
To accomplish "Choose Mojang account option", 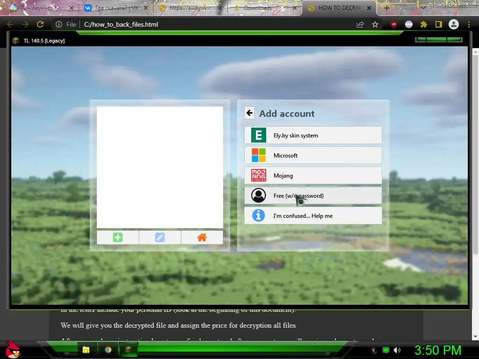I will tap(313, 176).
